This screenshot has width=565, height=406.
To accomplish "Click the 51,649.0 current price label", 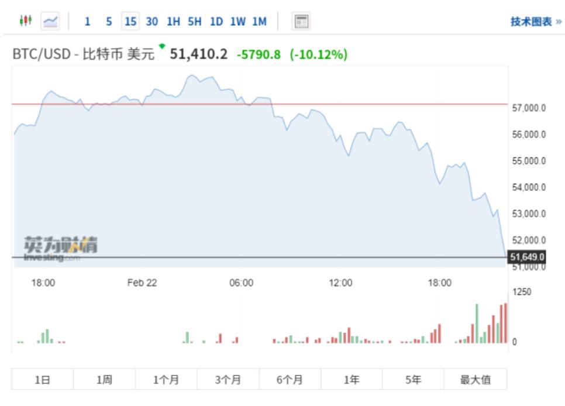I will click(528, 256).
